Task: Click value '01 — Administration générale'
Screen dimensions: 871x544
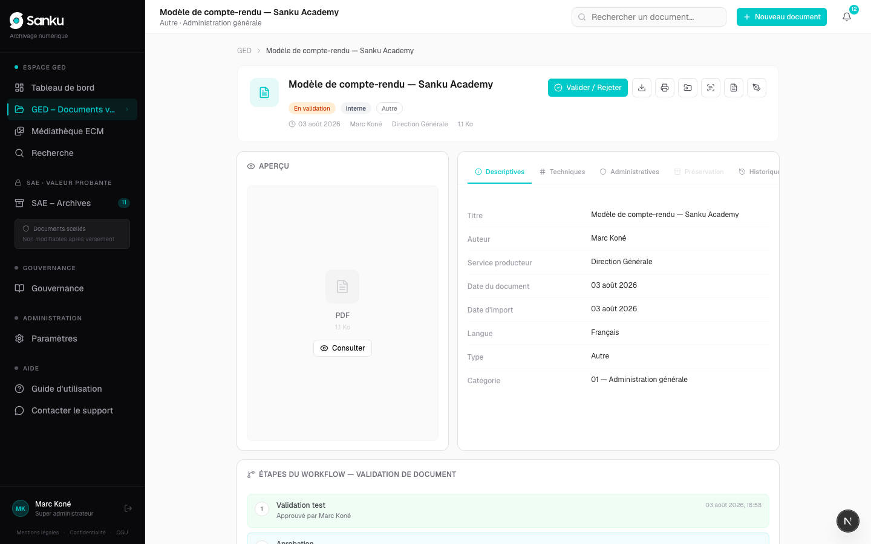Action: coord(639,380)
